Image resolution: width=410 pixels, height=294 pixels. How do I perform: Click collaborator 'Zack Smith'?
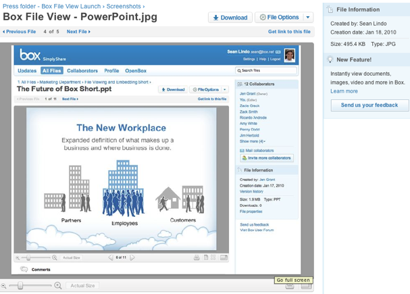pyautogui.click(x=249, y=112)
